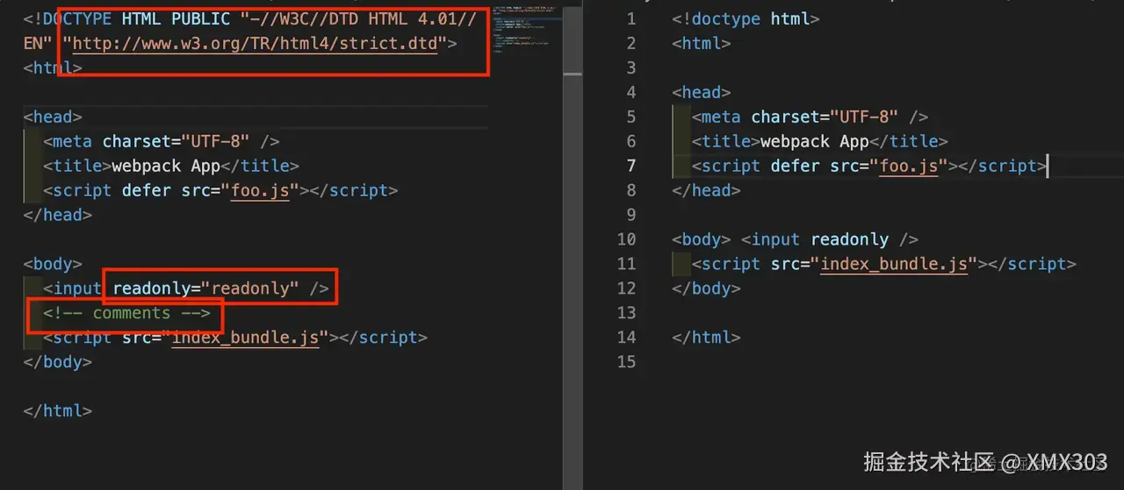The height and width of the screenshot is (490, 1124).
Task: Click the closing </html> tag in right editor
Action: pos(706,337)
